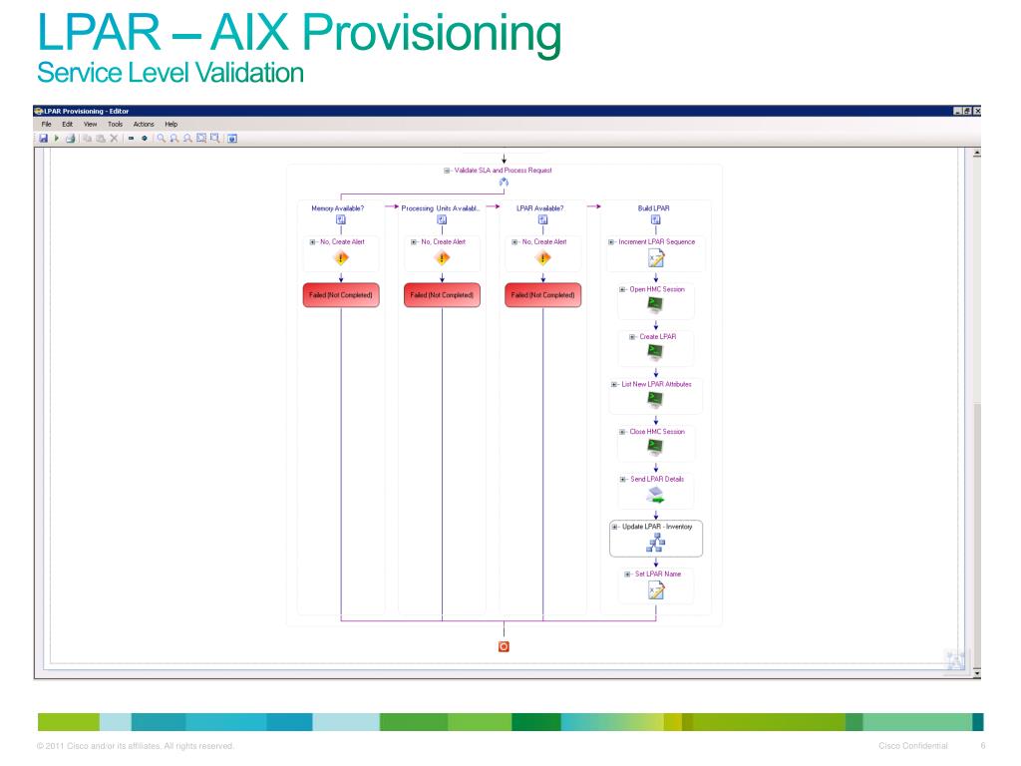This screenshot has width=1021, height=766.
Task: Select the Processing Units Available condition icon
Action: [442, 220]
